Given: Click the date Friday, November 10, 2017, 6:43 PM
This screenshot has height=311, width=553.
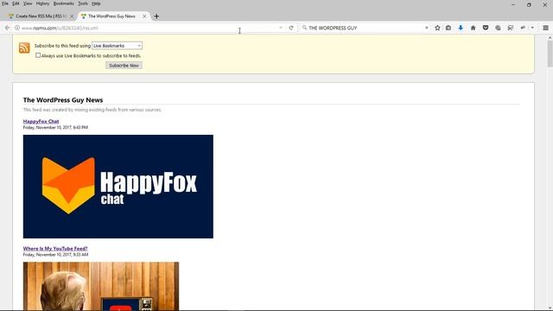Looking at the screenshot, I should (x=55, y=127).
